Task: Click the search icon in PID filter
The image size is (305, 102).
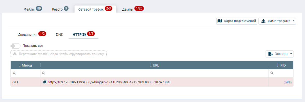Action: [272, 73]
